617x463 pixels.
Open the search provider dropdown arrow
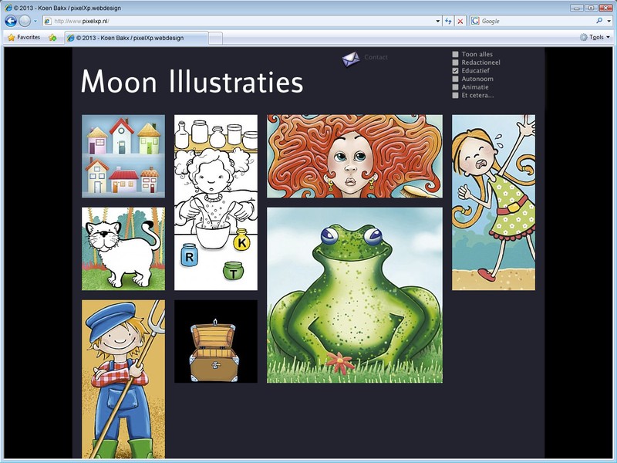tap(609, 21)
